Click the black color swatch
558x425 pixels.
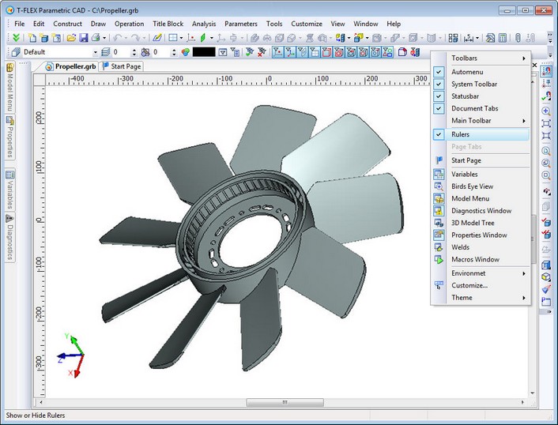203,52
